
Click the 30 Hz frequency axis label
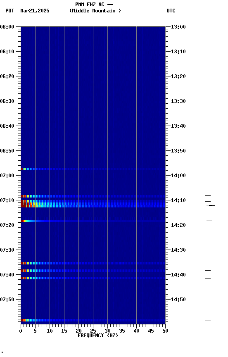click(107, 331)
